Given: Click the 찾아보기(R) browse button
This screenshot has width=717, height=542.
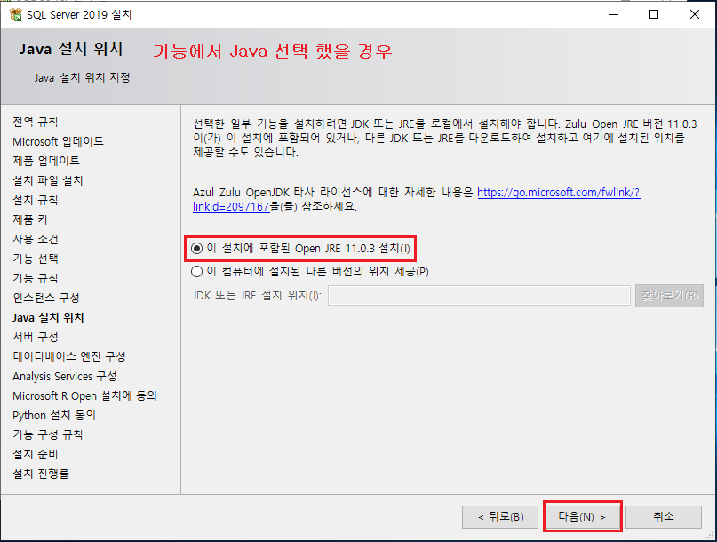Looking at the screenshot, I should click(669, 296).
